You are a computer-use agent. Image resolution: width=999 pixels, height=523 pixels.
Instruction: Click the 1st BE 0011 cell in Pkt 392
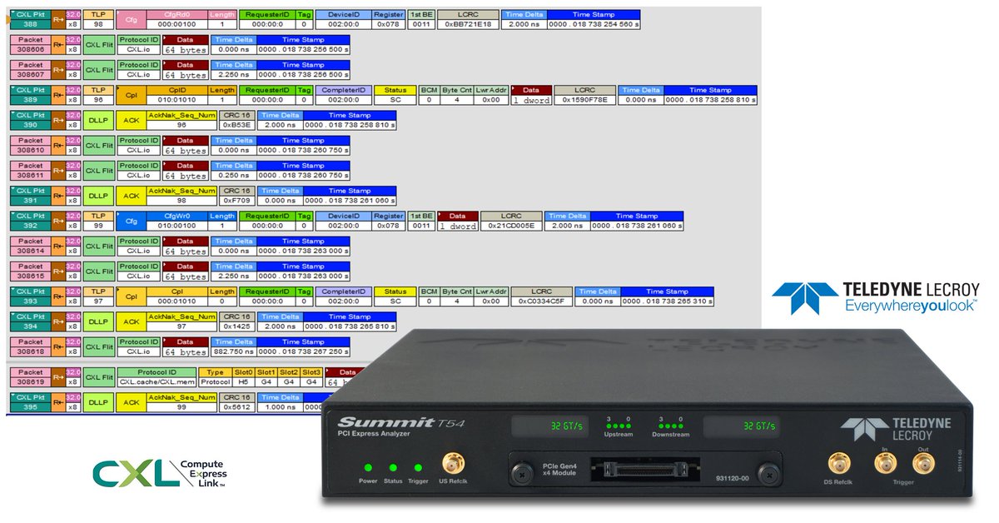[421, 221]
